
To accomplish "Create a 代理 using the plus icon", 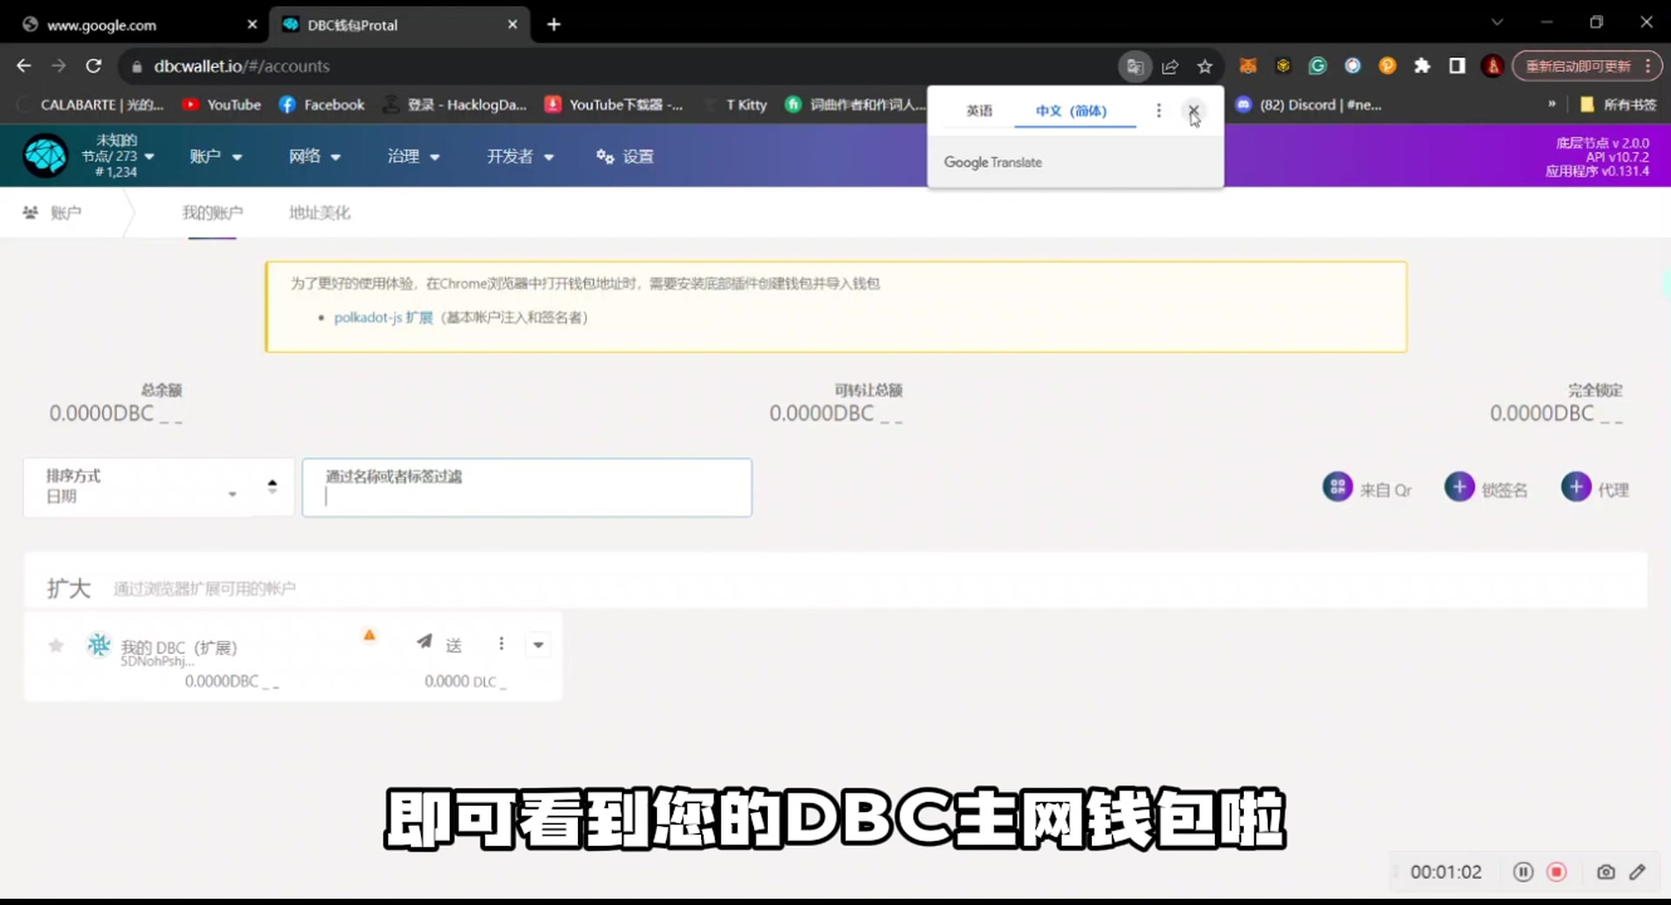I will [1576, 486].
